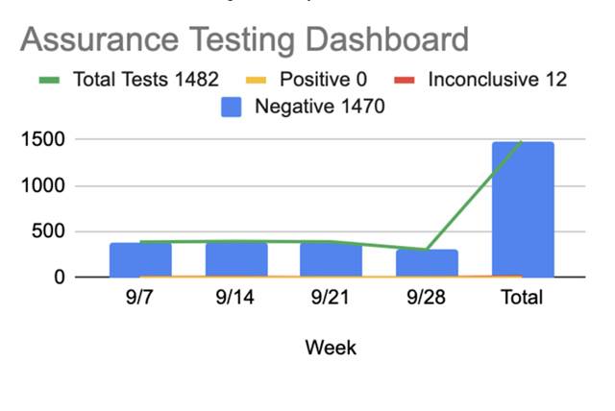Screen dimensions: 615x411
Task: Click the yellow Positive legend swatch
Action: [259, 80]
